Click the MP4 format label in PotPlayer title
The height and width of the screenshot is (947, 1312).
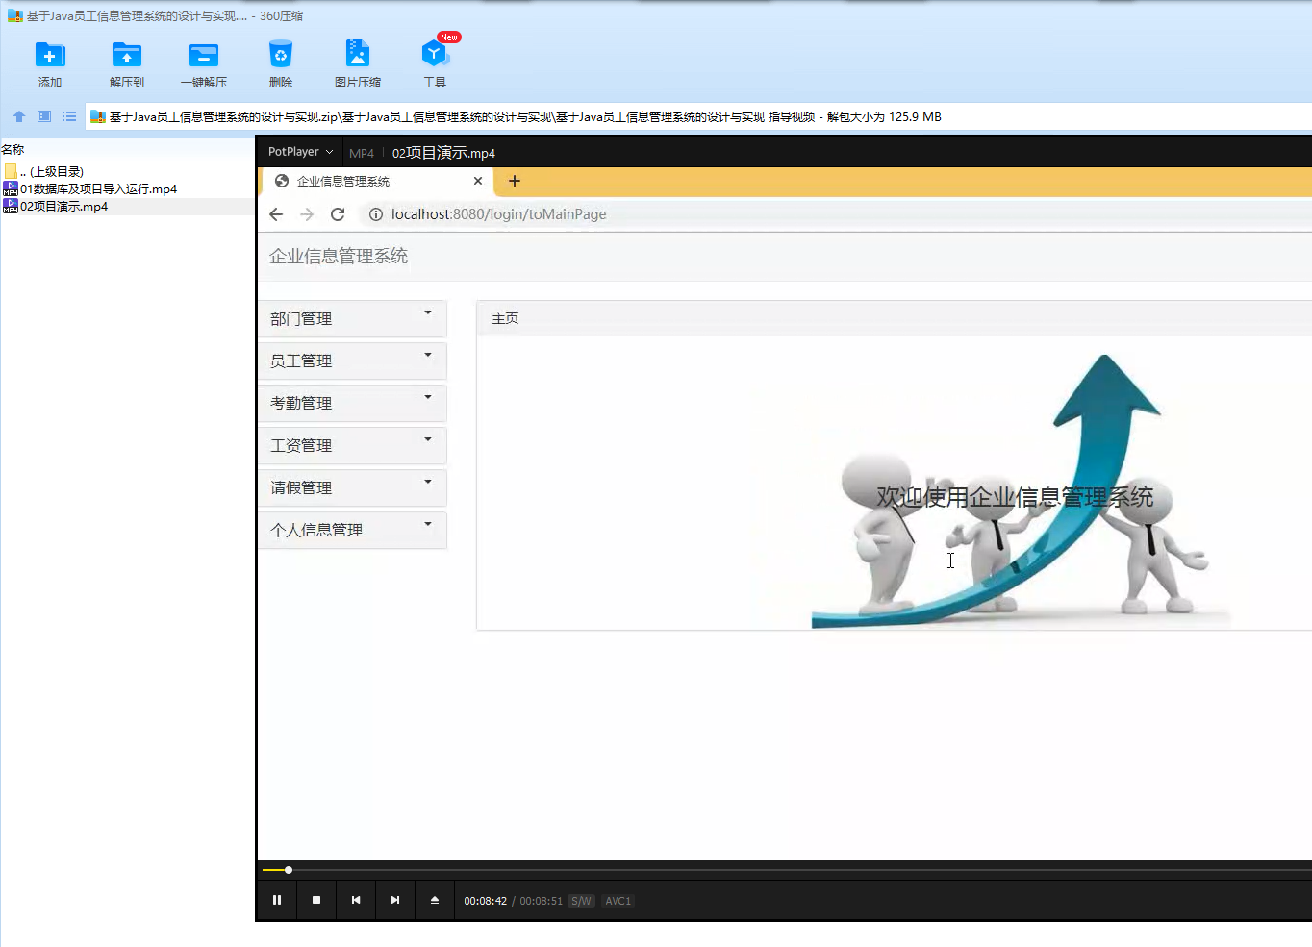362,153
